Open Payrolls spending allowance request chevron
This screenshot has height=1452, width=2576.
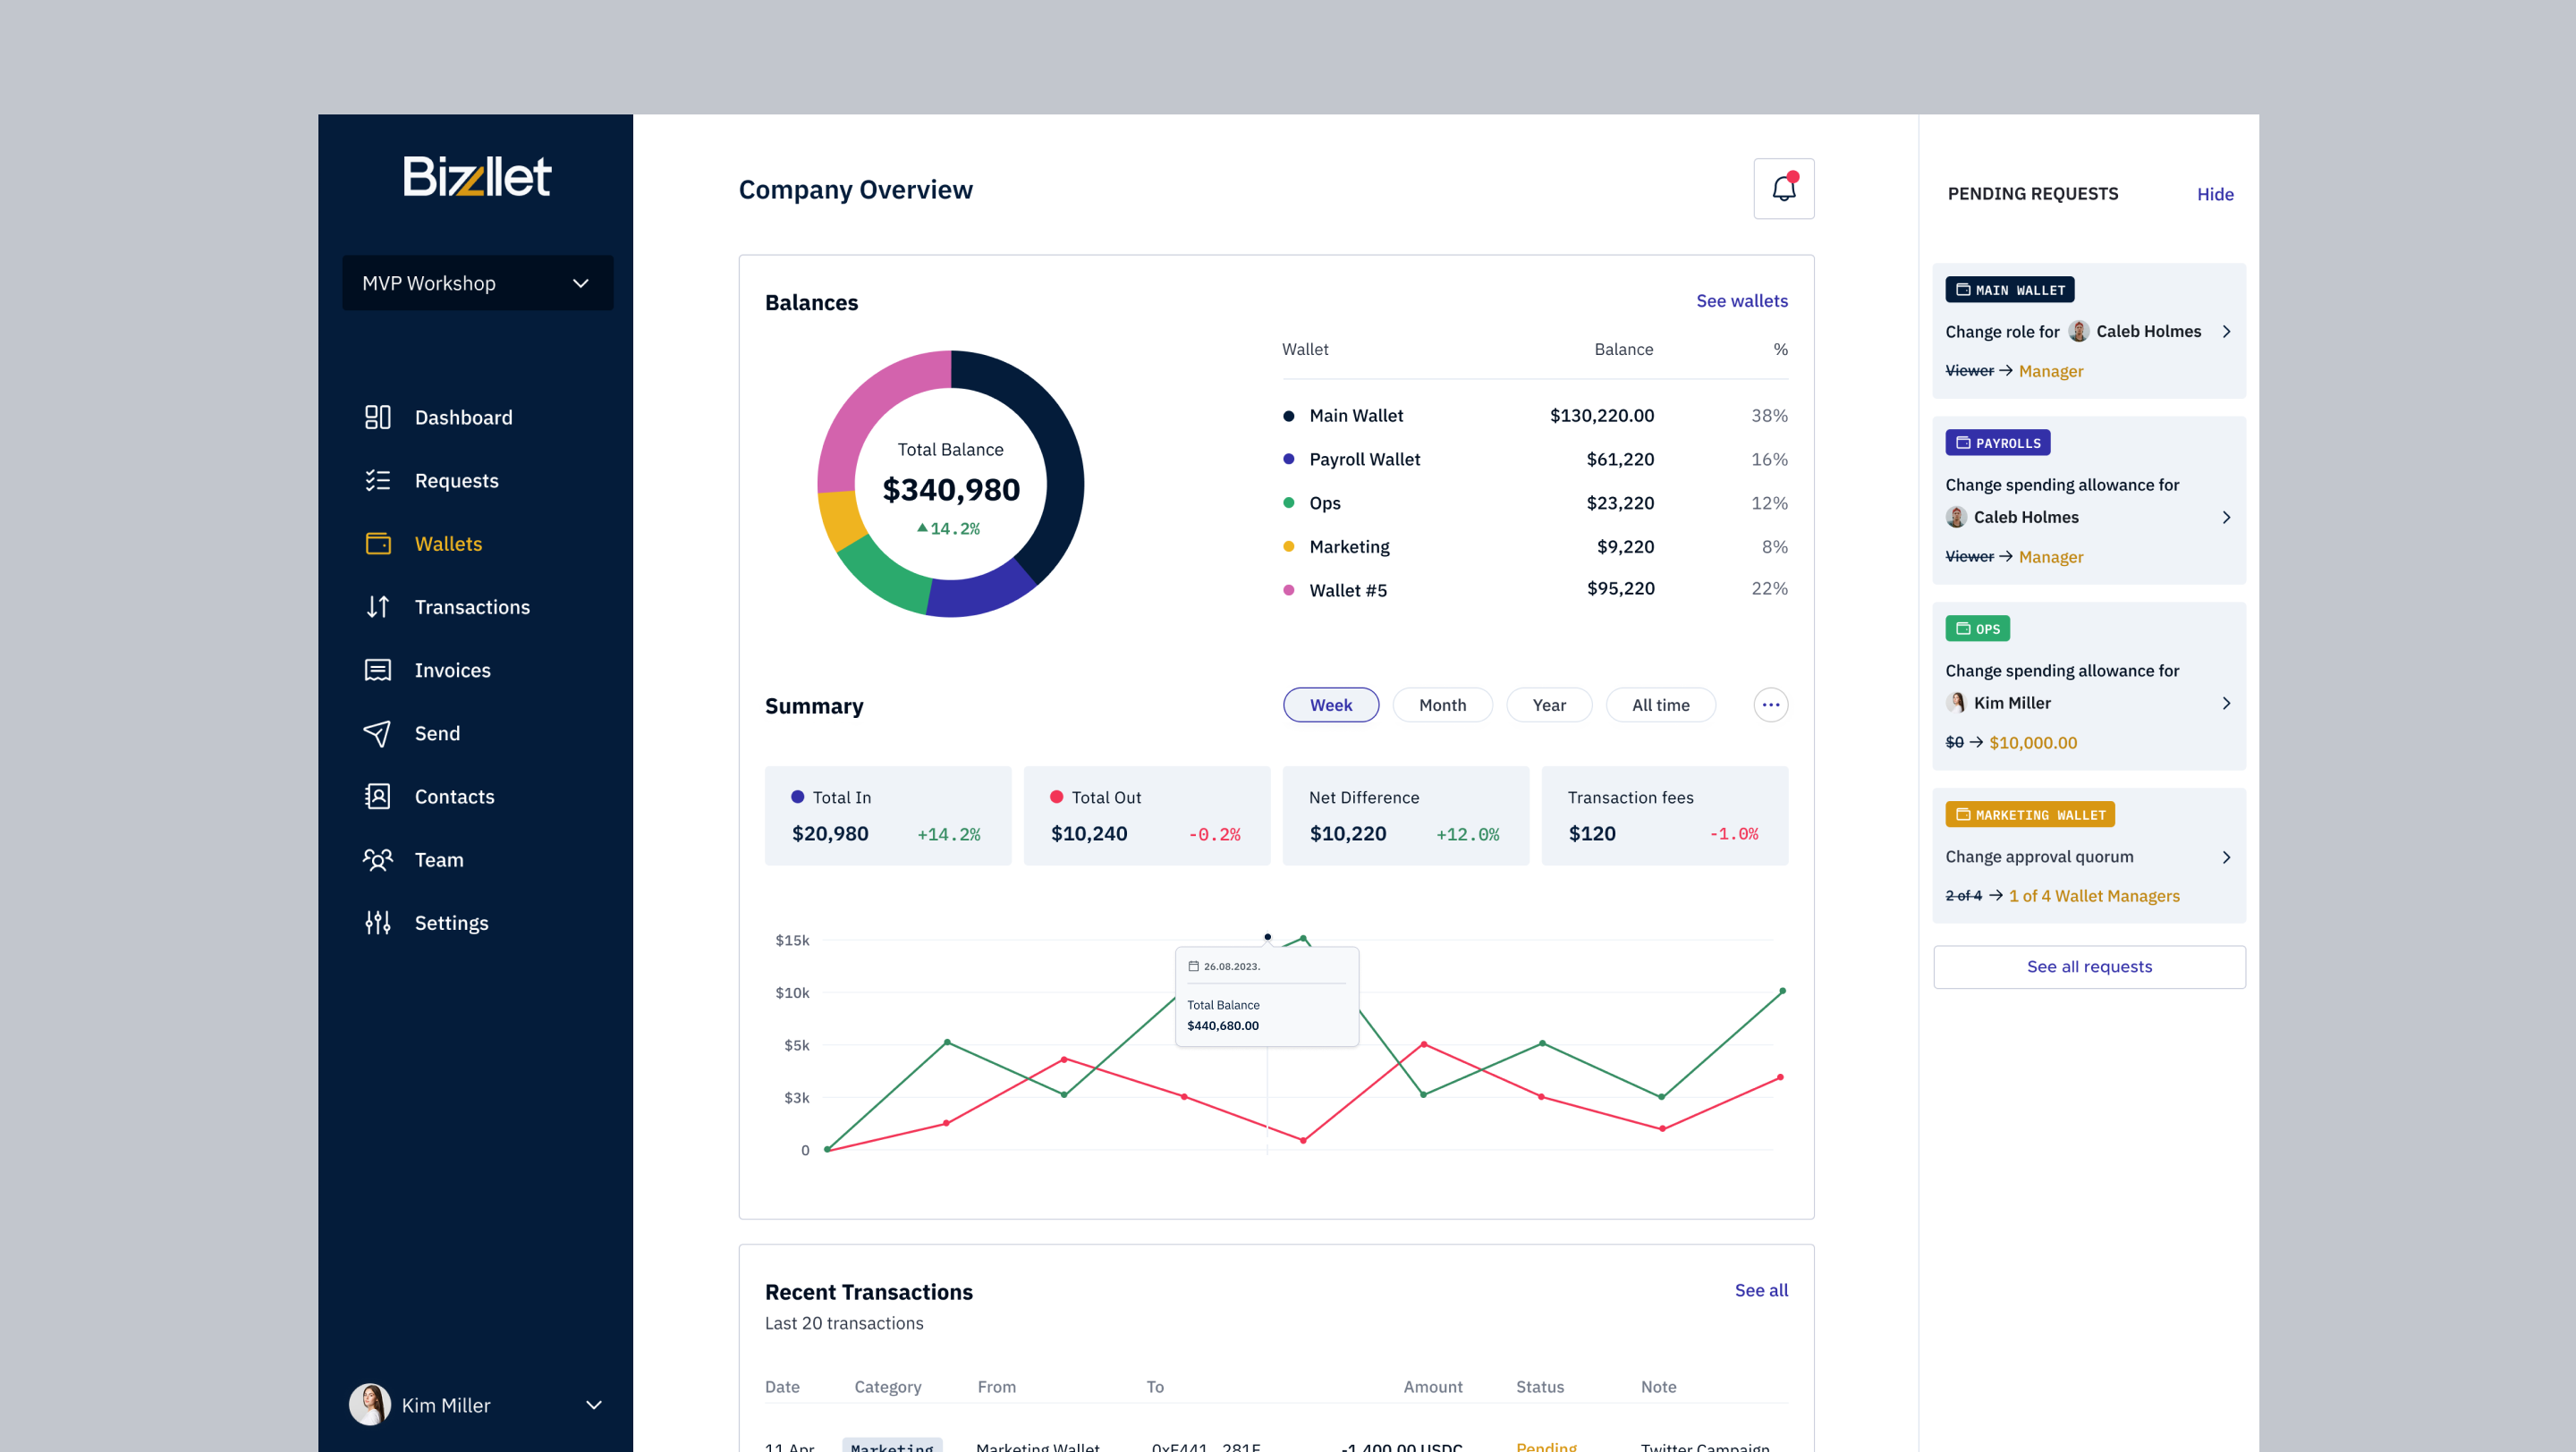pyautogui.click(x=2226, y=517)
